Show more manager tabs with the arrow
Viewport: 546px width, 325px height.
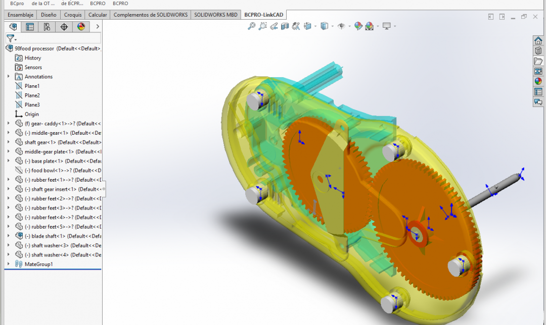(x=98, y=26)
